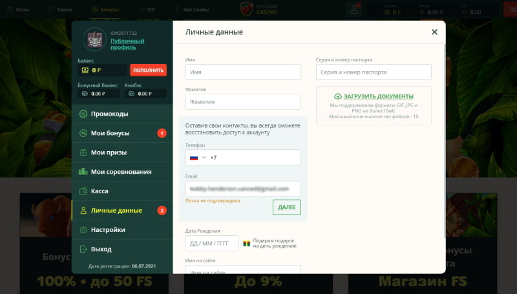
Task: Click the upload cloud icon for documents
Action: (x=338, y=96)
